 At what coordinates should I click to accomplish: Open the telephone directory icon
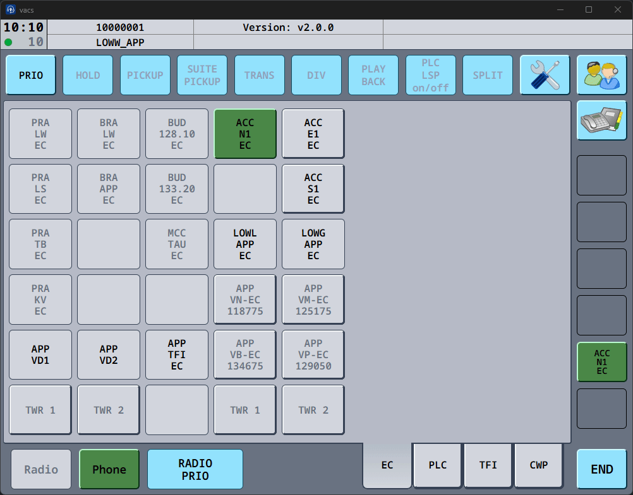(x=601, y=120)
